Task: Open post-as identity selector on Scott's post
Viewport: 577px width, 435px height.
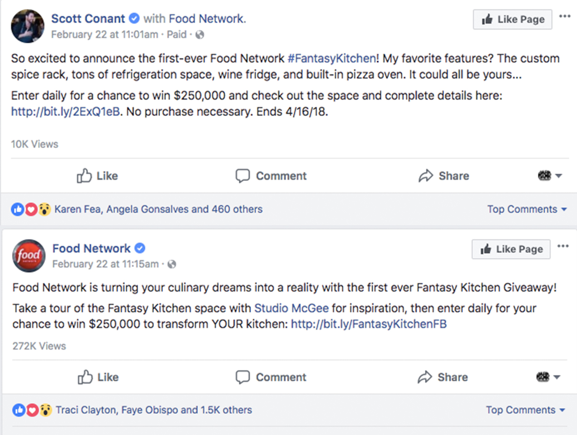Action: tap(550, 176)
